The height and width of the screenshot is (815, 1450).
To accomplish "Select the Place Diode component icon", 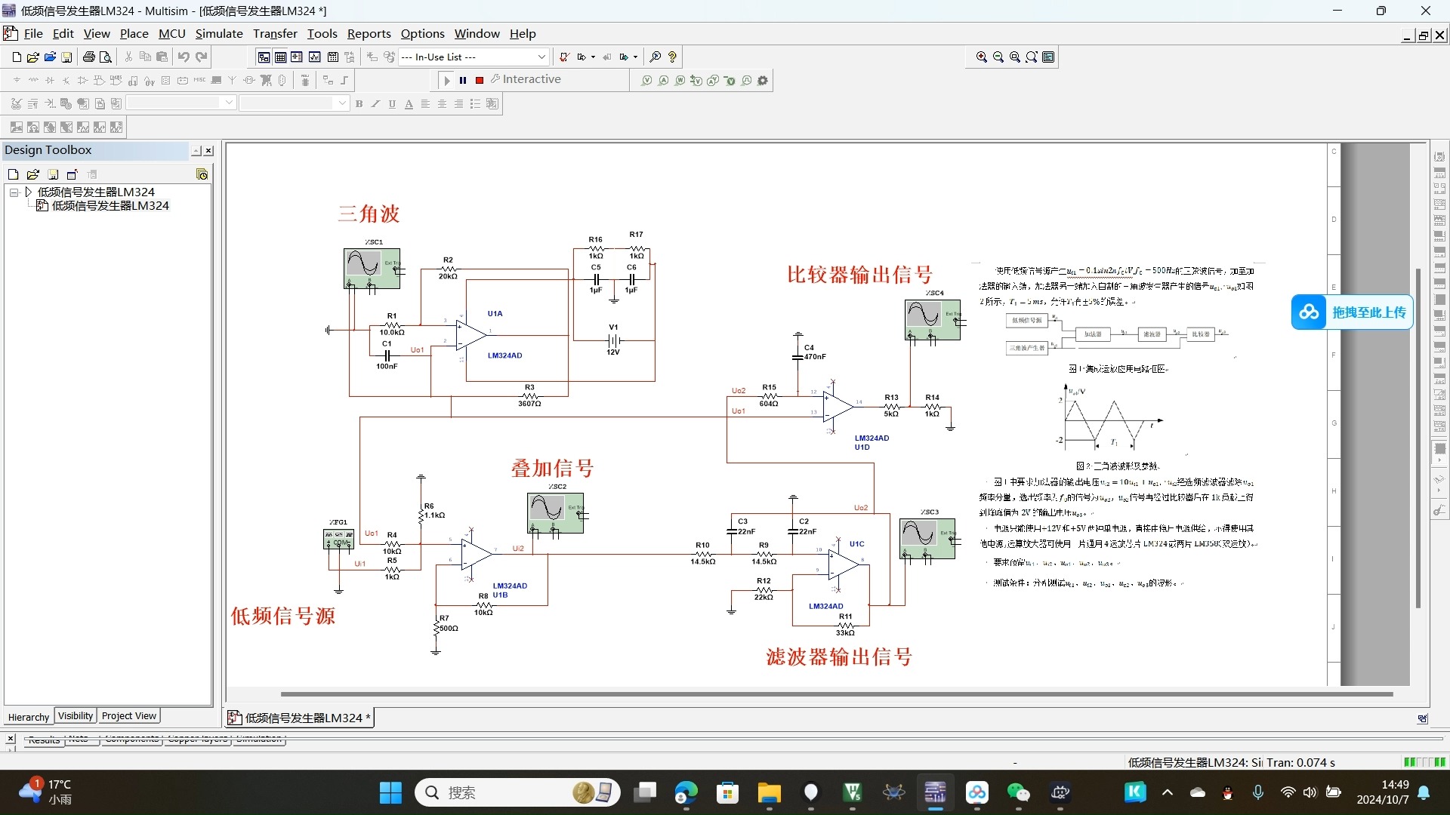I will tap(50, 80).
